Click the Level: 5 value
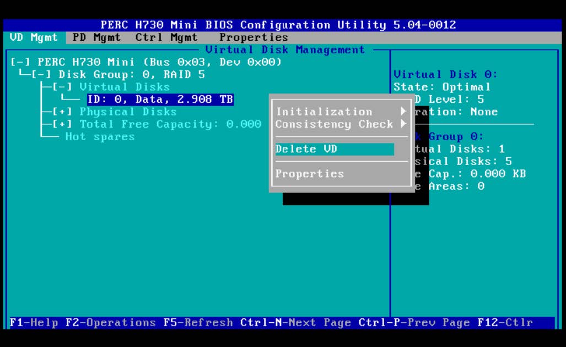566x347 pixels. coord(456,100)
